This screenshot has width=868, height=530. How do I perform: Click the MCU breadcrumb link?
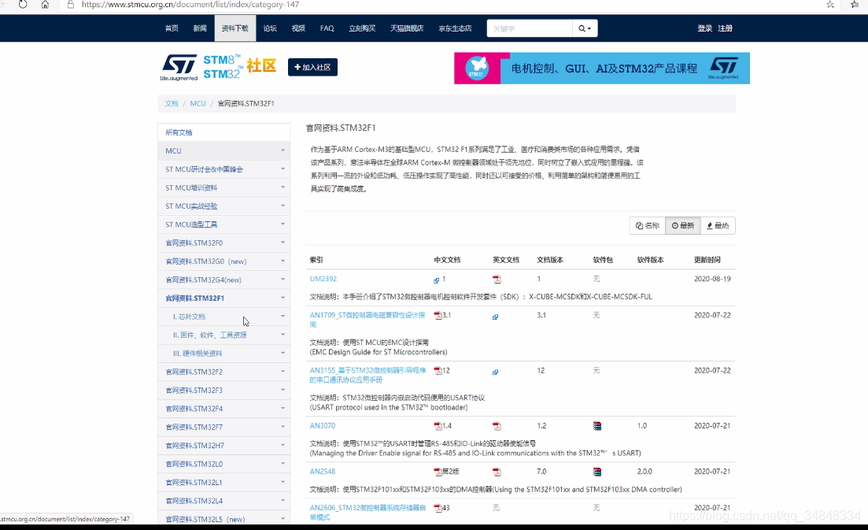(198, 104)
